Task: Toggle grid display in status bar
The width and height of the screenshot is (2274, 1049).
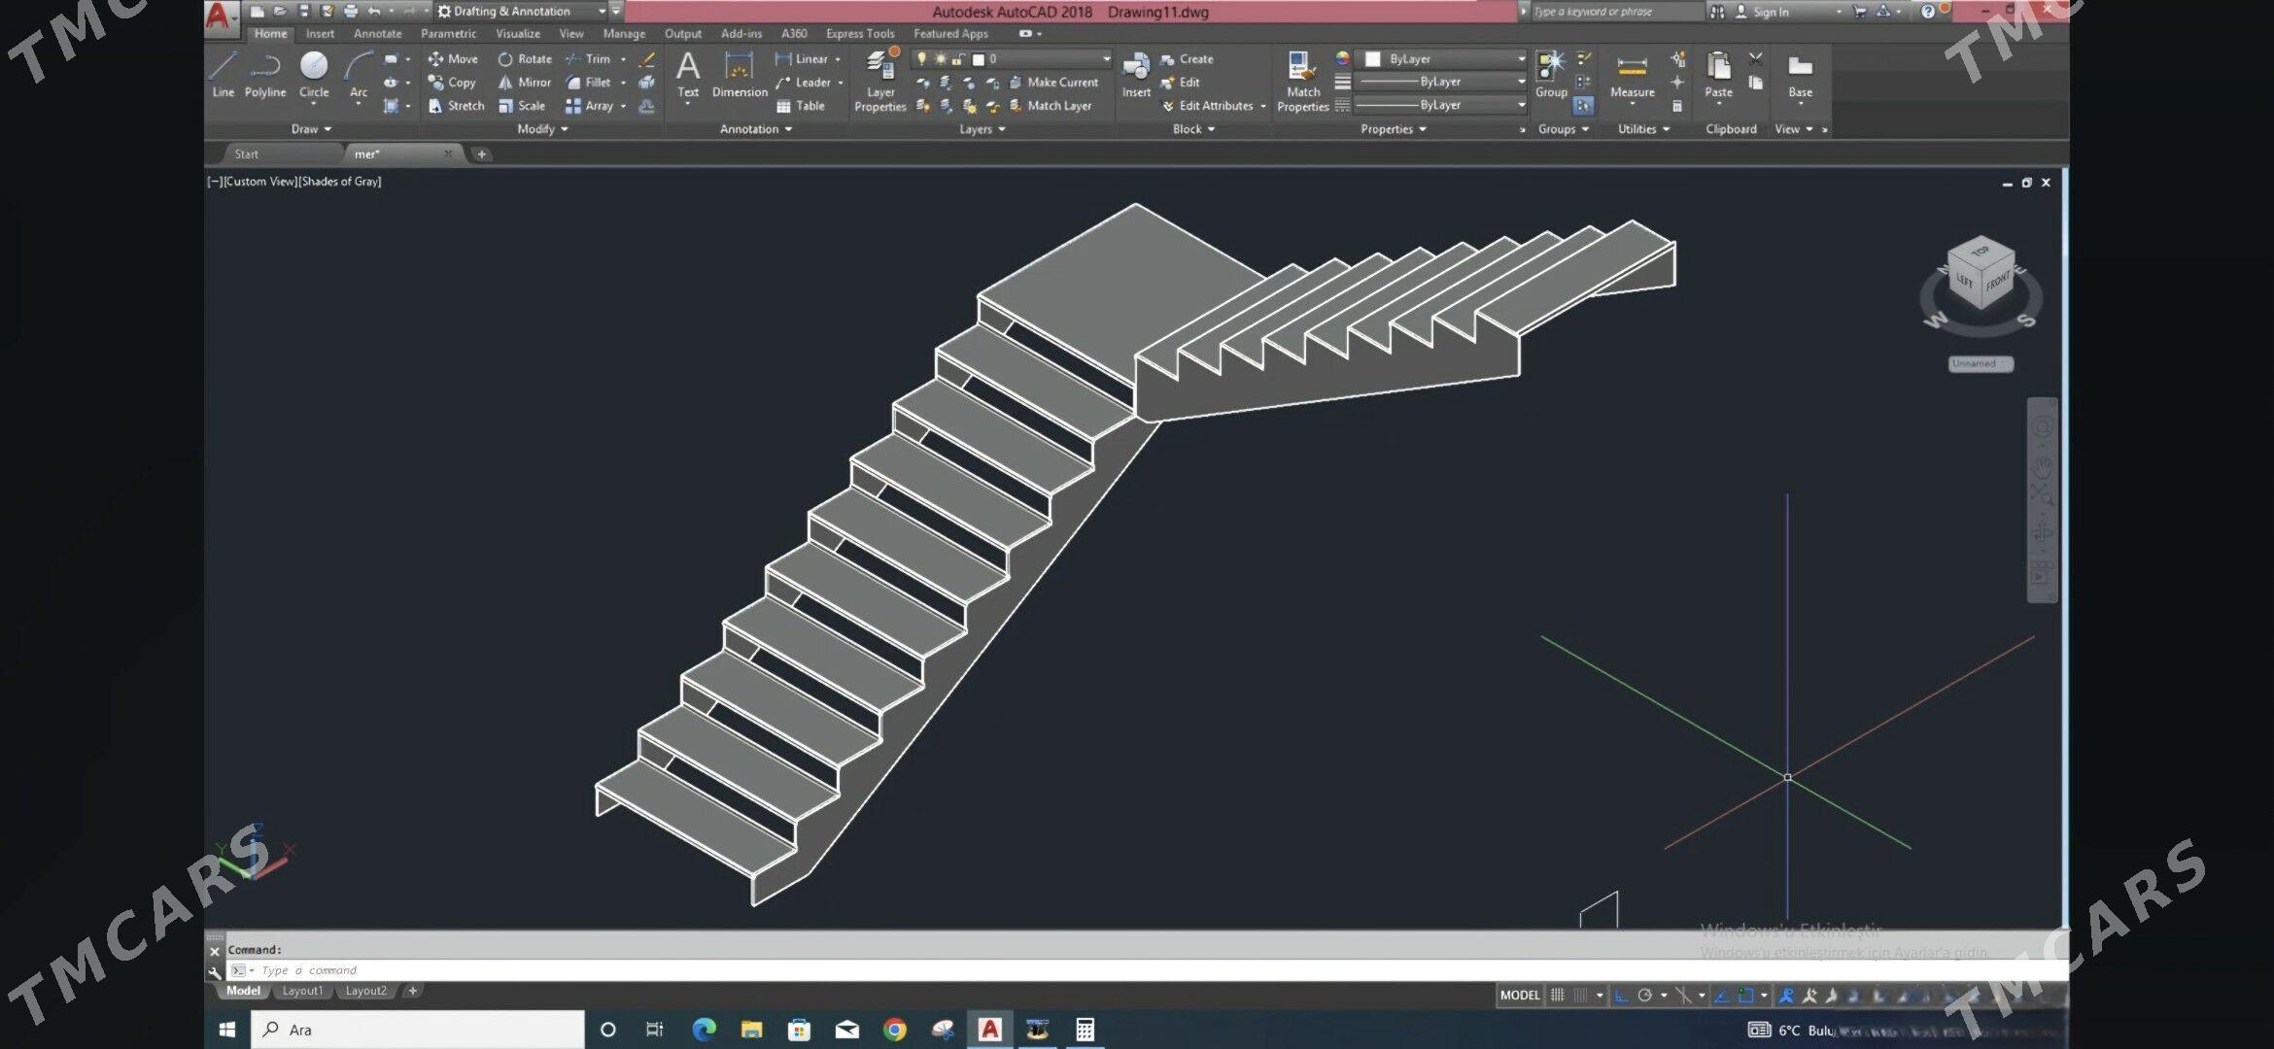Action: [1558, 996]
